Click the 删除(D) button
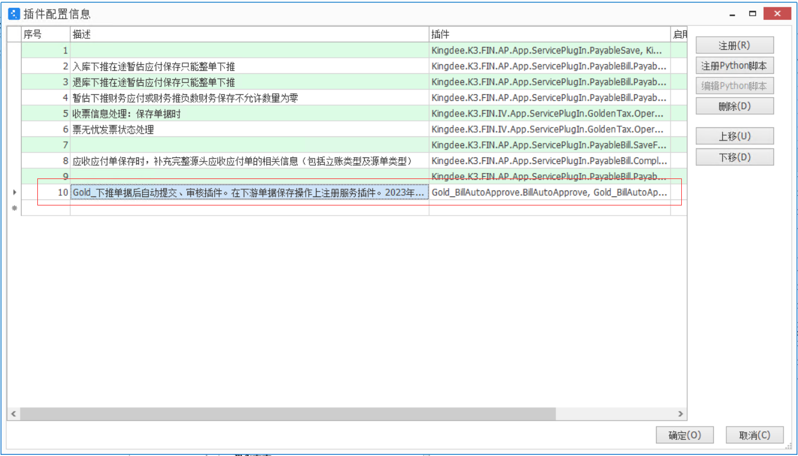Viewport: 798px width, 456px height. click(x=734, y=106)
